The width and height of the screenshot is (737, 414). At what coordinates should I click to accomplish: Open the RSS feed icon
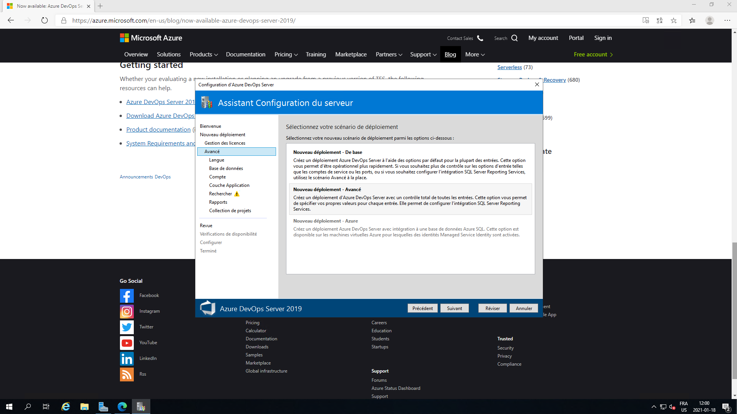tap(126, 374)
